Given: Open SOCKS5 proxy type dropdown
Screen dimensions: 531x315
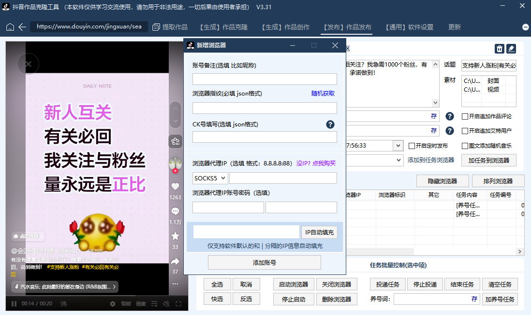Looking at the screenshot, I should pos(210,178).
